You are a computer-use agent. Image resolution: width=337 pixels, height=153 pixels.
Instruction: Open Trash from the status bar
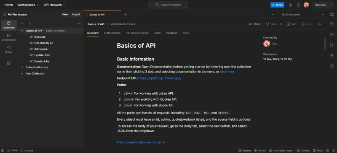pyautogui.click(x=318, y=150)
